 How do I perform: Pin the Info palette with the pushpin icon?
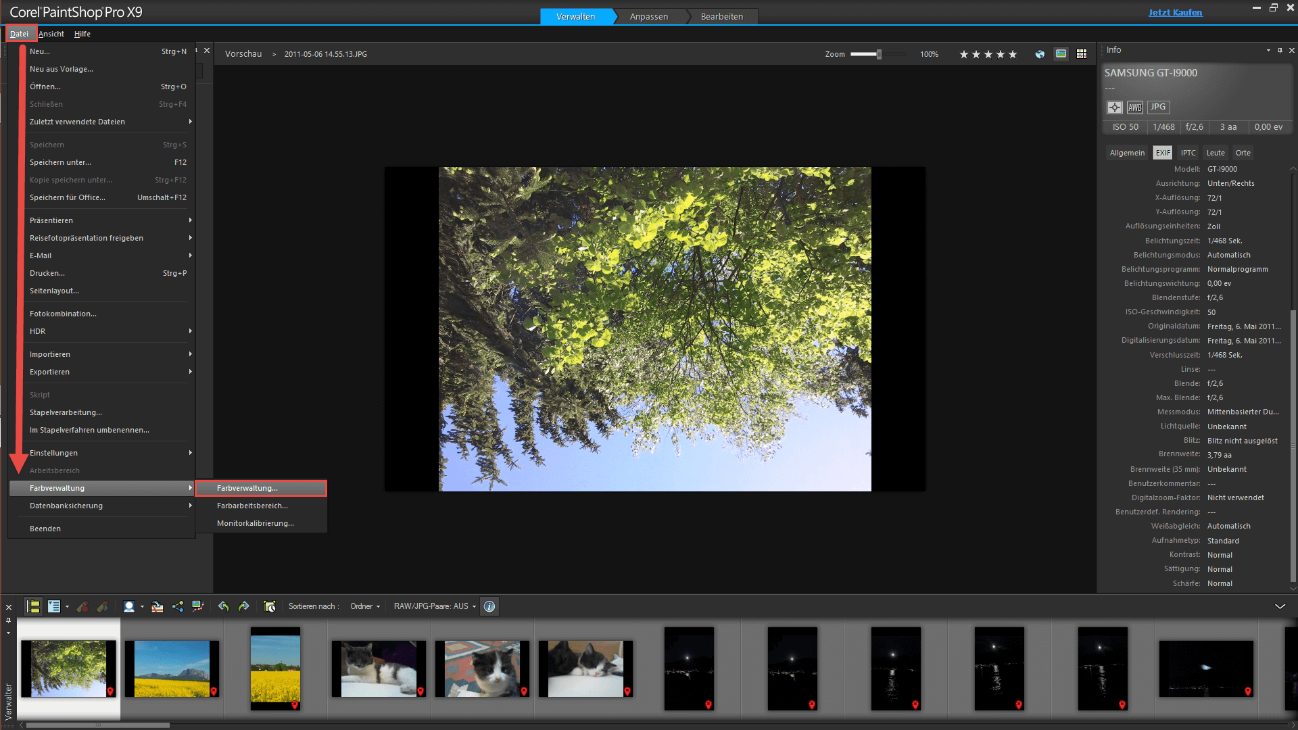coord(1280,51)
